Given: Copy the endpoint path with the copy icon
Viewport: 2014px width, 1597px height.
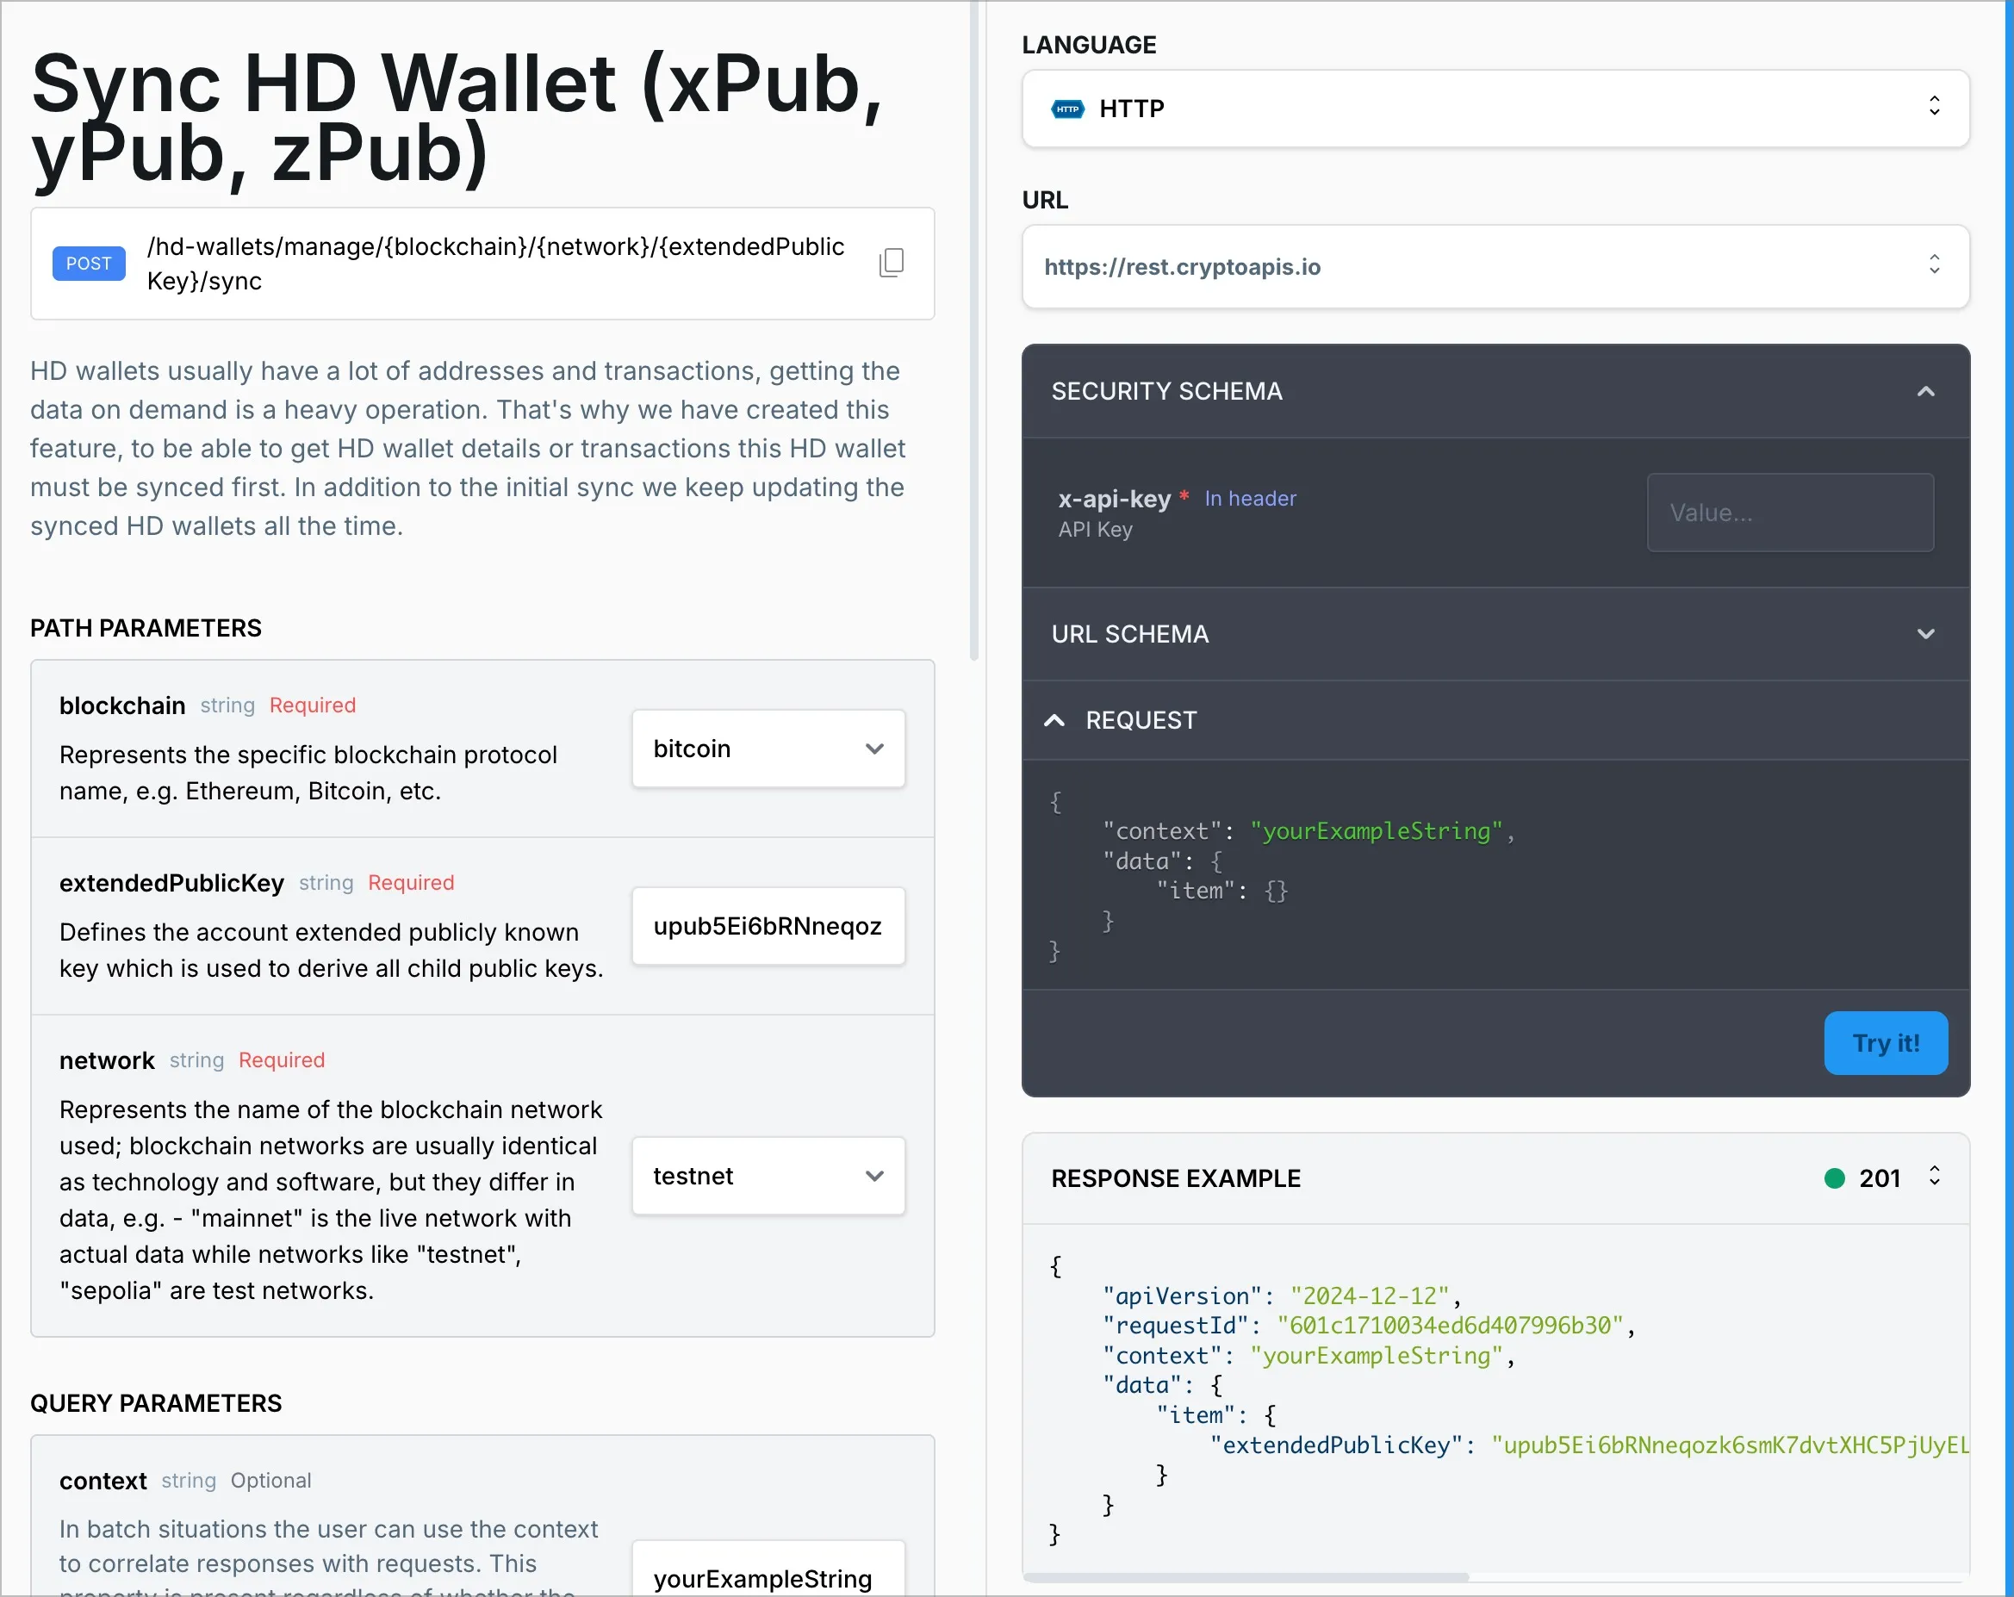Looking at the screenshot, I should (x=892, y=263).
